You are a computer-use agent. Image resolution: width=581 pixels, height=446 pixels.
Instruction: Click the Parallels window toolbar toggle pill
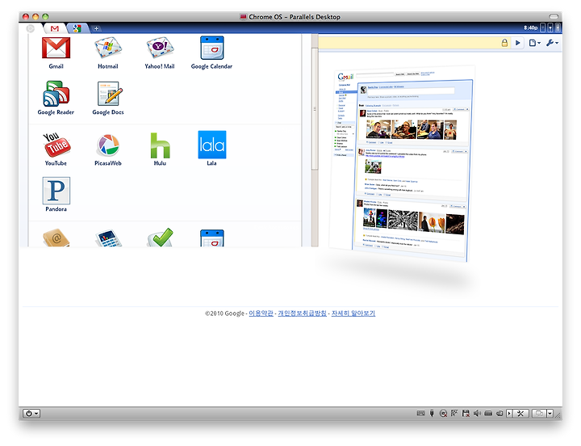click(x=554, y=17)
